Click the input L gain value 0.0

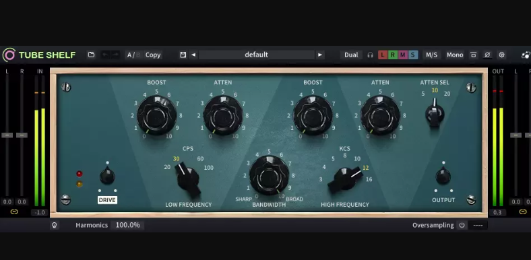click(7, 202)
